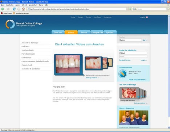Click the E-Mail login input field
Screen dimensions: 170x132
click(x=133, y=53)
